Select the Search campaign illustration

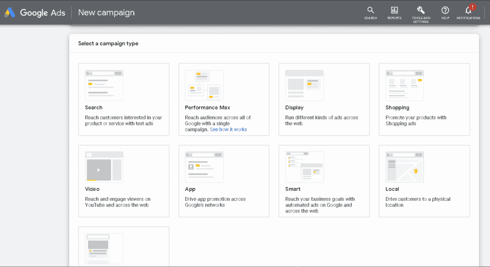[104, 85]
